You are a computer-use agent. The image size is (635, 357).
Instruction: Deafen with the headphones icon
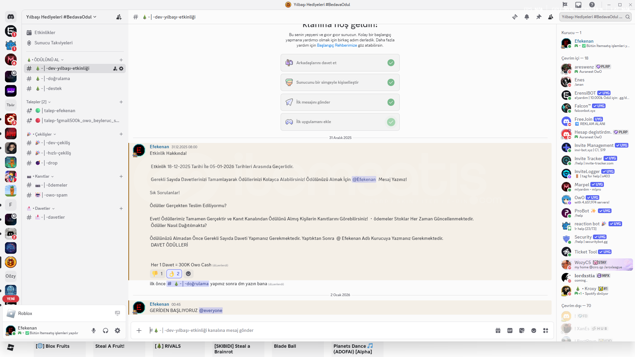click(x=106, y=331)
